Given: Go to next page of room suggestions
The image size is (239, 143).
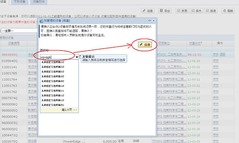Looking at the screenshot, I should pos(75,110).
